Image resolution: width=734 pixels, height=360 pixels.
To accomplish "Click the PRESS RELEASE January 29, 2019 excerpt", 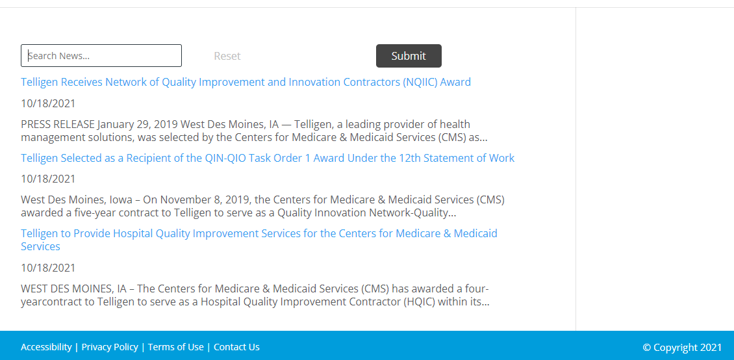I will point(254,131).
